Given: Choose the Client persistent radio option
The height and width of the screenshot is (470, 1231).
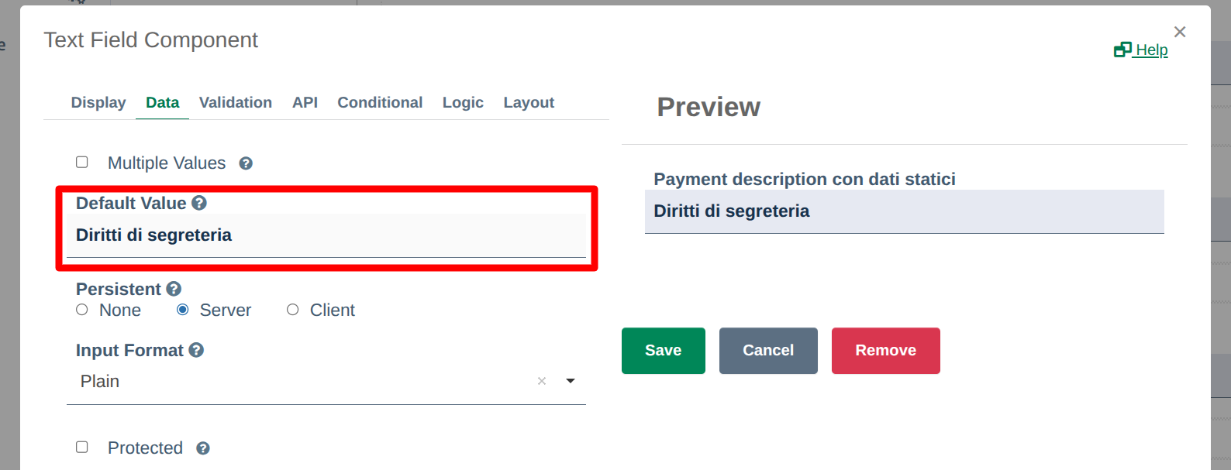Looking at the screenshot, I should (292, 310).
